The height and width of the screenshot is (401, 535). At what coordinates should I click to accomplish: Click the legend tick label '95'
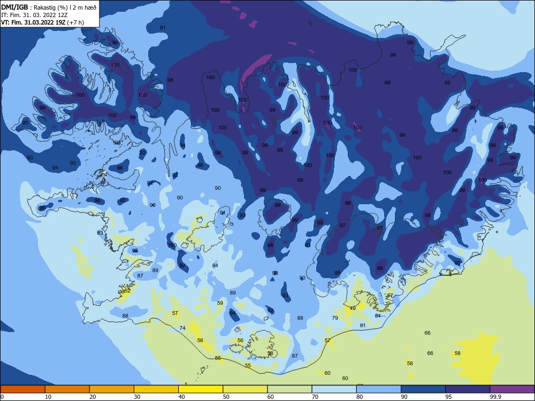pyautogui.click(x=449, y=397)
